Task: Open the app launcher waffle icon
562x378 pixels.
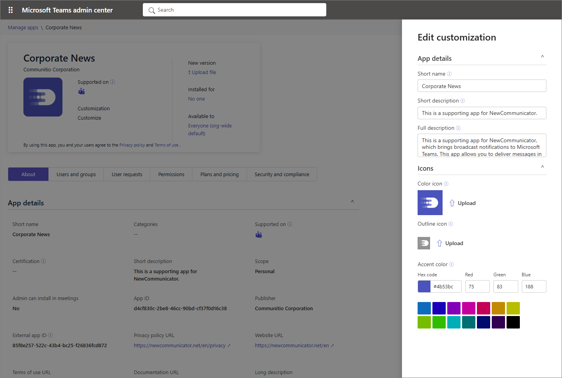Action: (11, 10)
